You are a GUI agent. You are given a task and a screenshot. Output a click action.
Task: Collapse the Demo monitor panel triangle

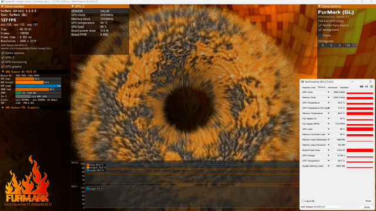click(x=2, y=6)
